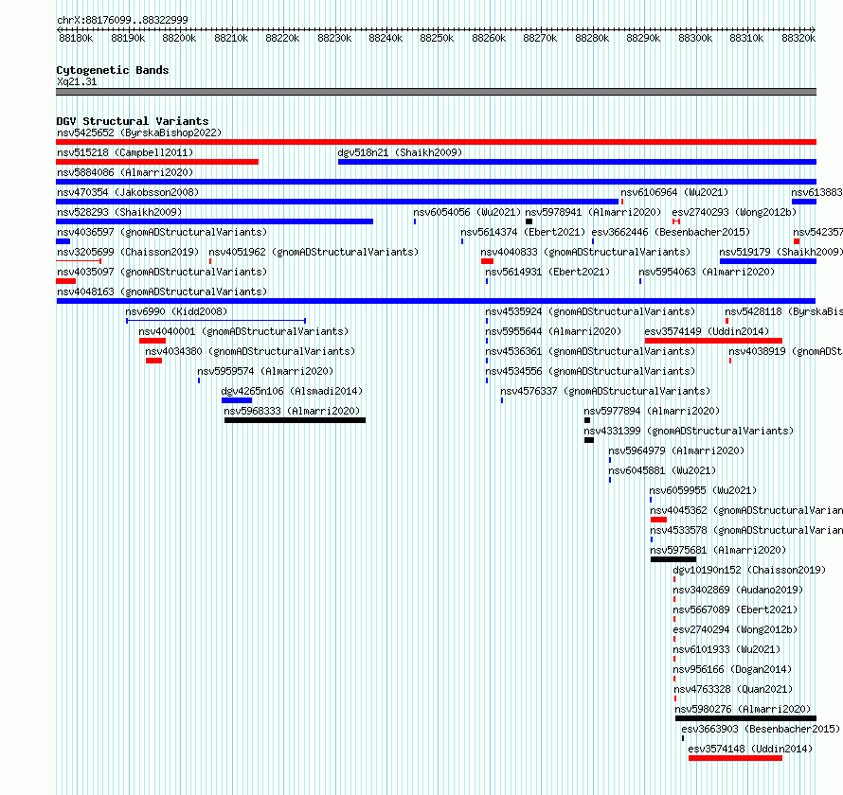Open the nsv470354 (Jakobsson2008) variant

click(x=128, y=192)
